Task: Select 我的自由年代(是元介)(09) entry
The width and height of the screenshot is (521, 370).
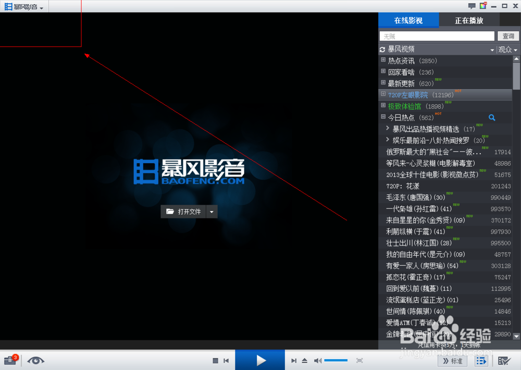Action: pyautogui.click(x=445, y=254)
